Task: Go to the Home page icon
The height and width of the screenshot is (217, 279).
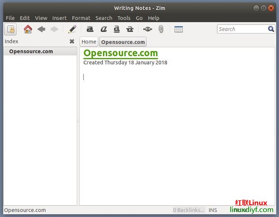Action: coord(28,29)
